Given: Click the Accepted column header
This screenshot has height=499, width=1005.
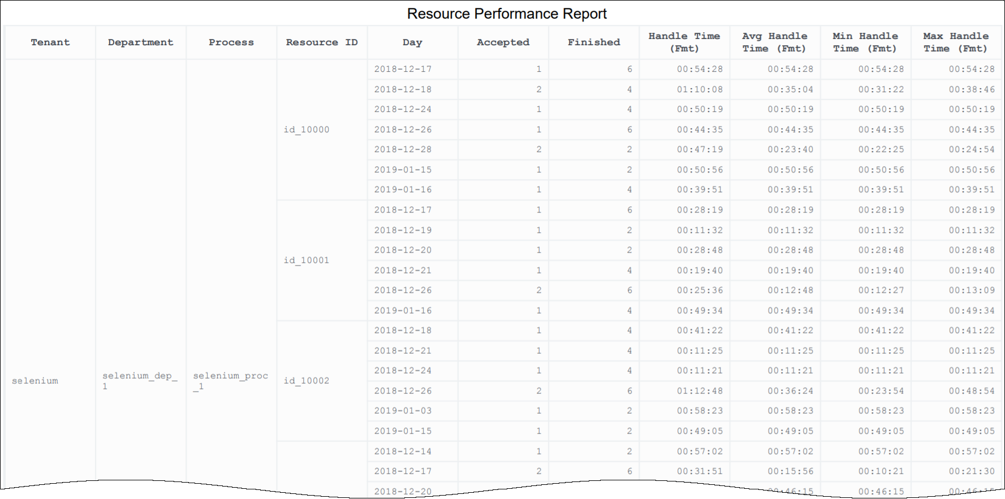Looking at the screenshot, I should [503, 42].
